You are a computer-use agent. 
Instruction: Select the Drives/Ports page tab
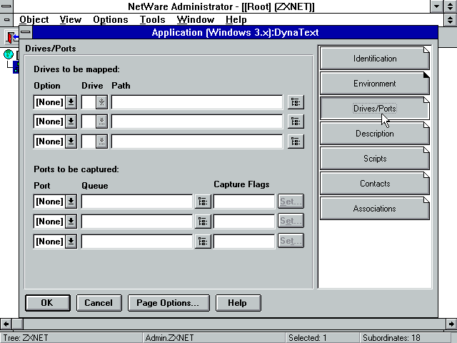coord(374,109)
